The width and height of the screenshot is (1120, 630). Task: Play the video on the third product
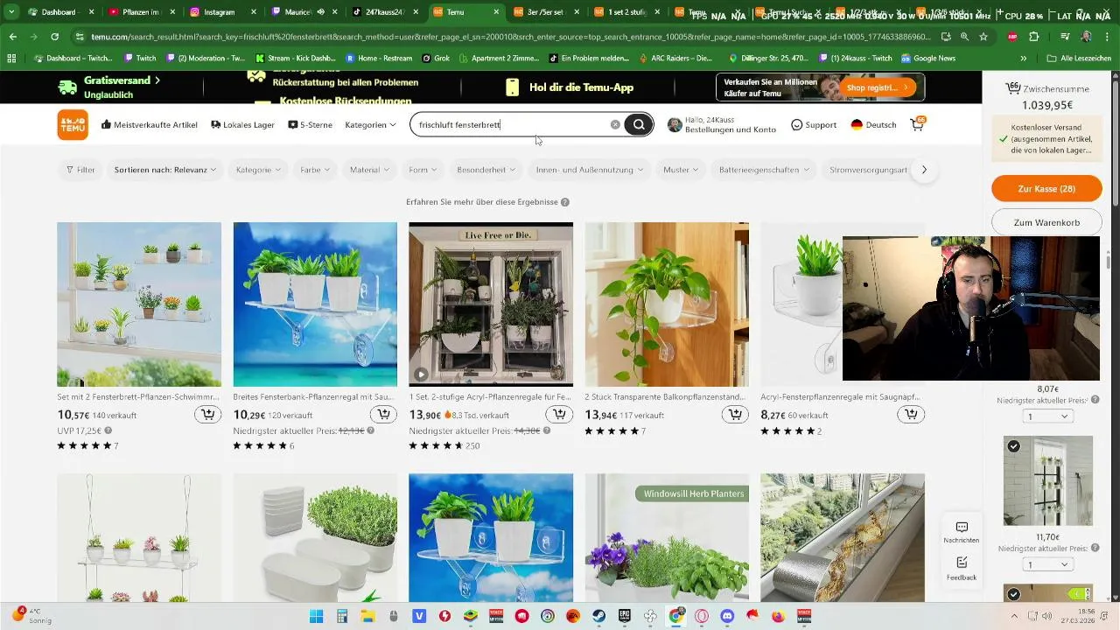coord(421,374)
